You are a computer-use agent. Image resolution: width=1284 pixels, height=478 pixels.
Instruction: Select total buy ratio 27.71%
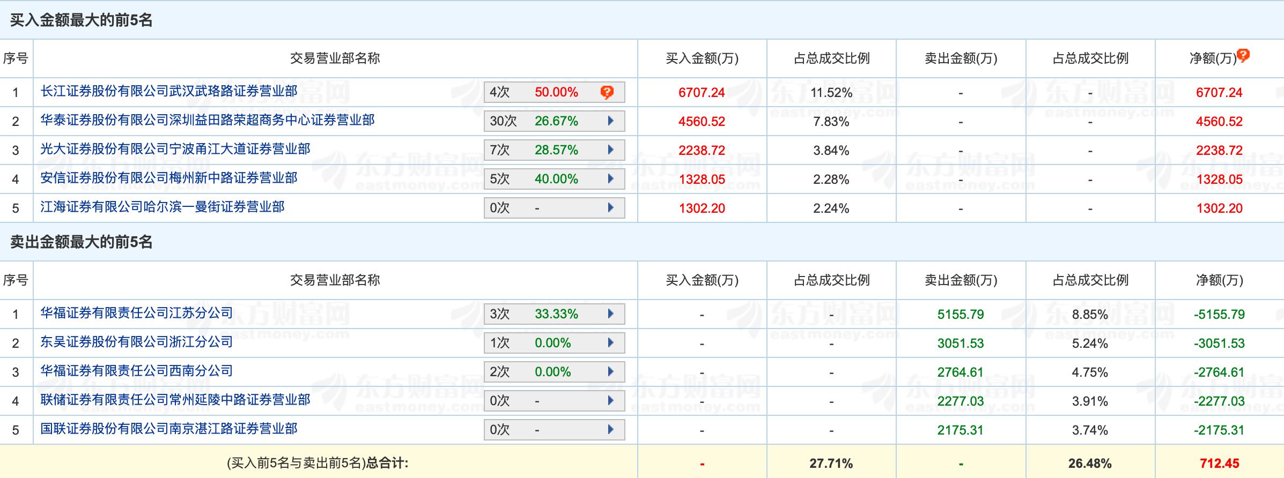click(x=831, y=464)
